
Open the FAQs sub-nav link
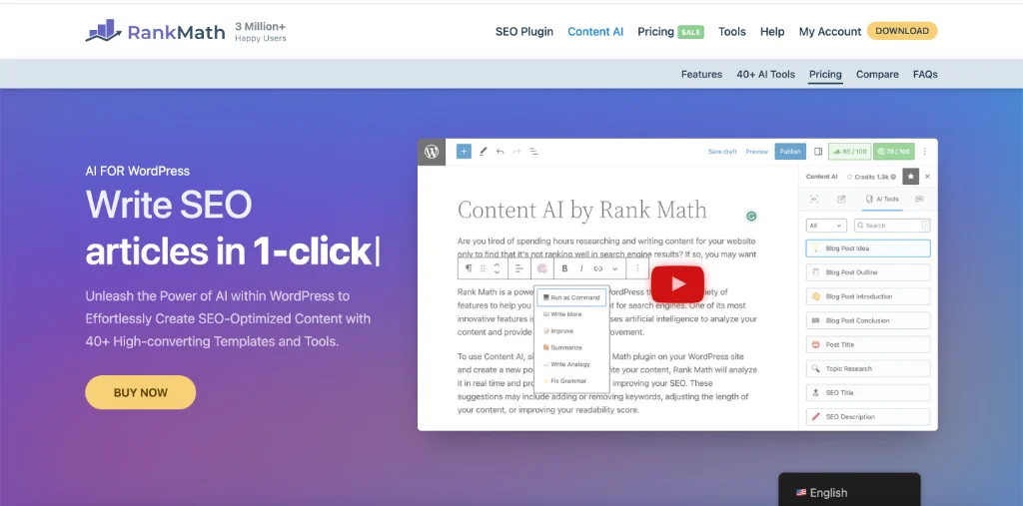pos(925,74)
